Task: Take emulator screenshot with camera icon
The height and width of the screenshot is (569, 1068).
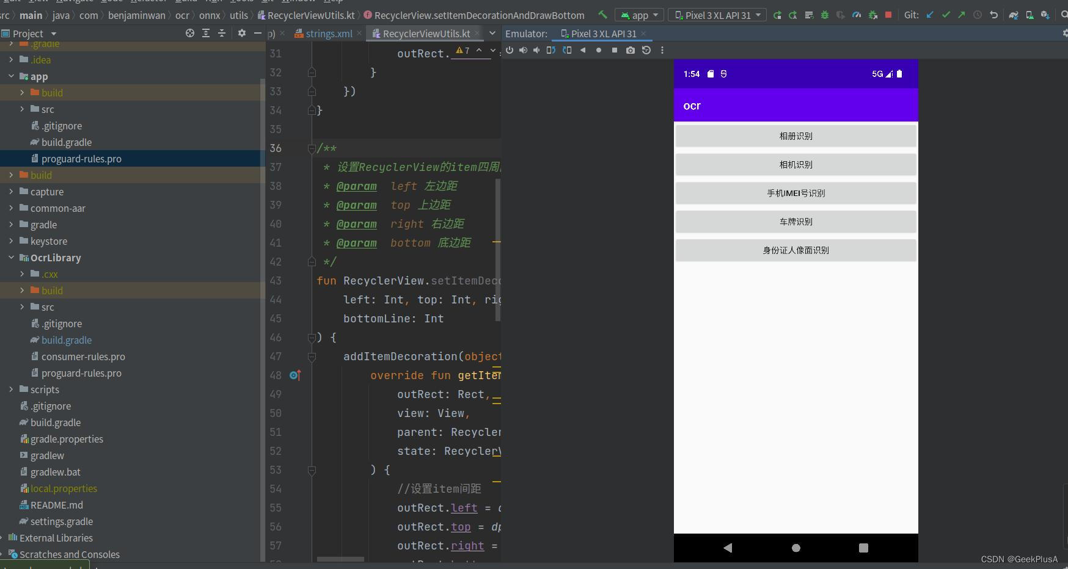Action: tap(631, 50)
